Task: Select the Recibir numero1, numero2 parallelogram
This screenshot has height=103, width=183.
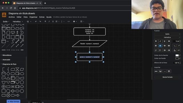Action: point(89,44)
